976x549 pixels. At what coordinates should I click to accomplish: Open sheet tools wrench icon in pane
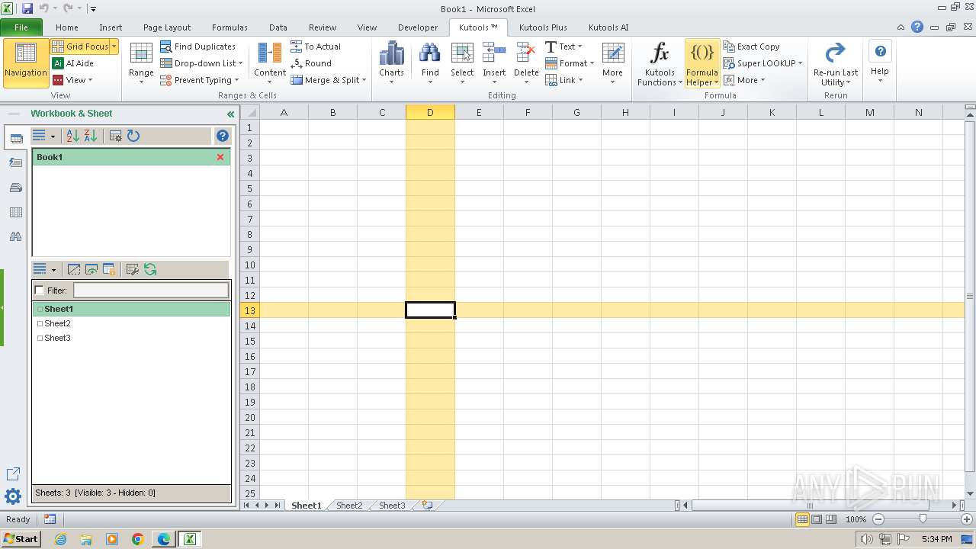132,269
